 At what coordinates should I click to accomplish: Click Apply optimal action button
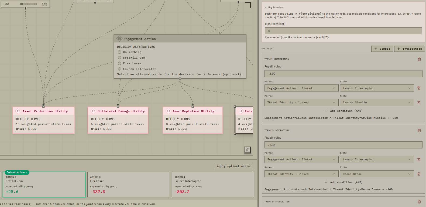point(234,166)
